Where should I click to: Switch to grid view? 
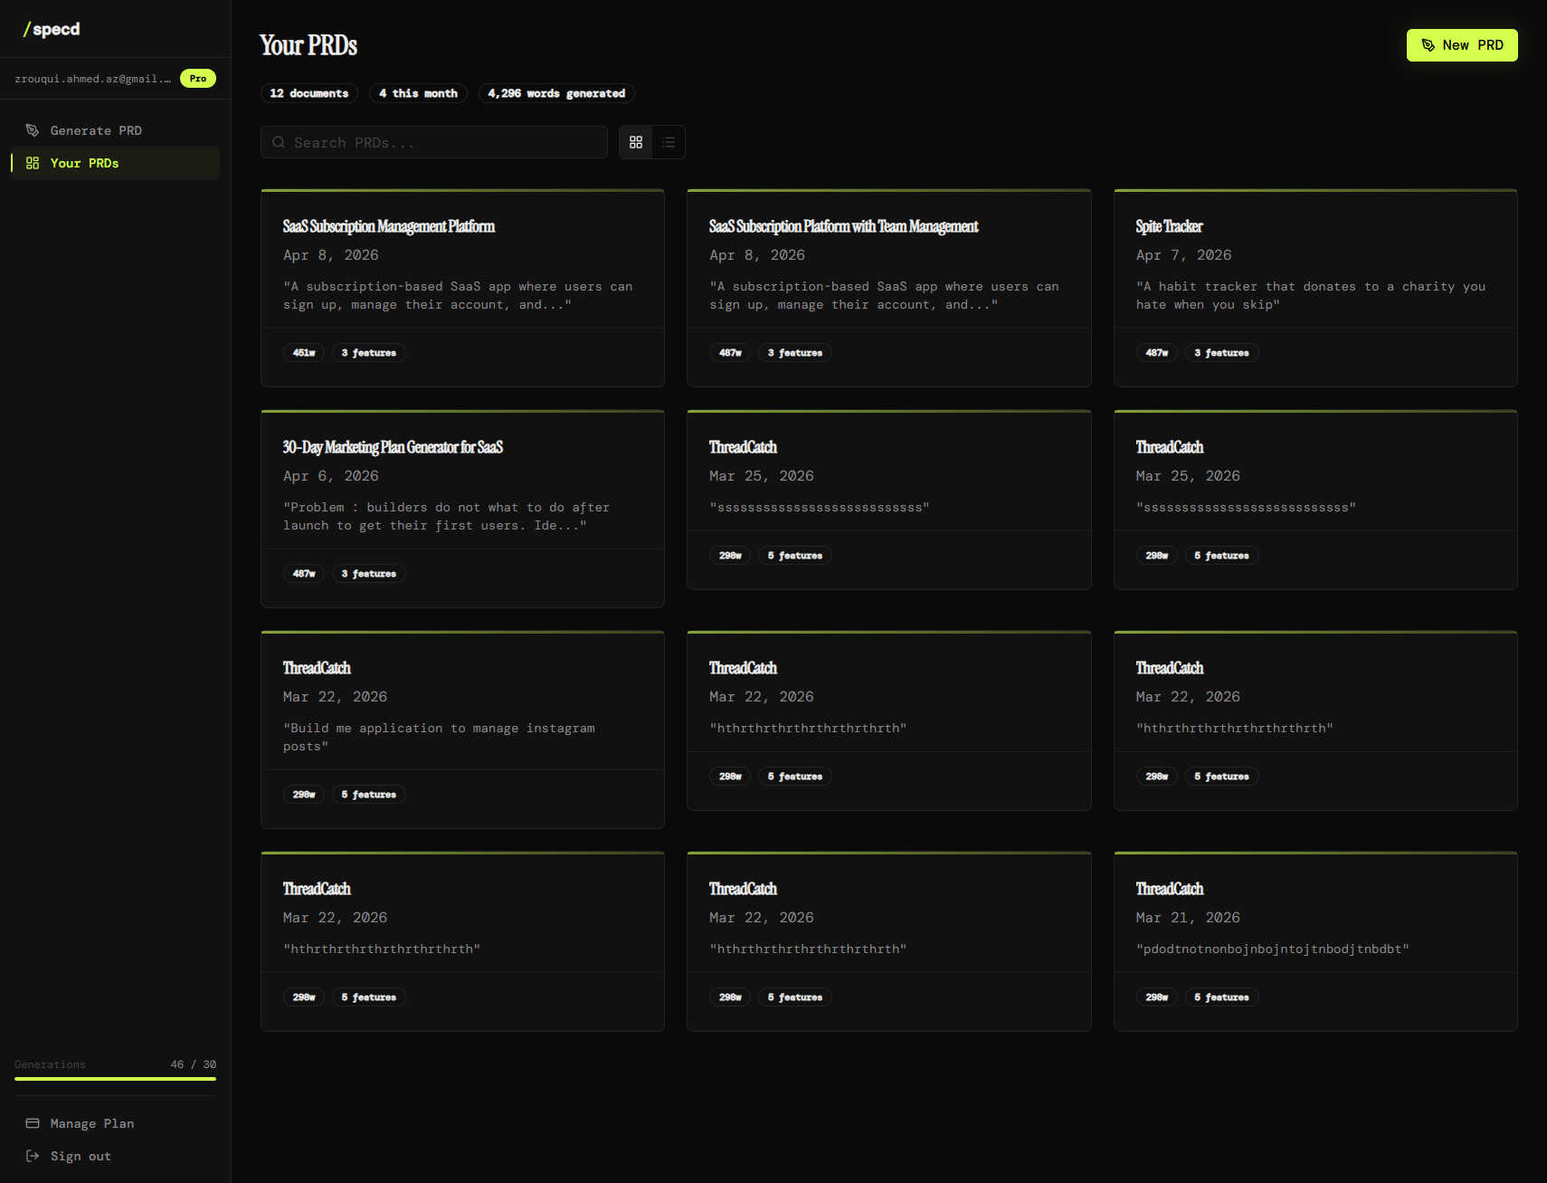[636, 142]
